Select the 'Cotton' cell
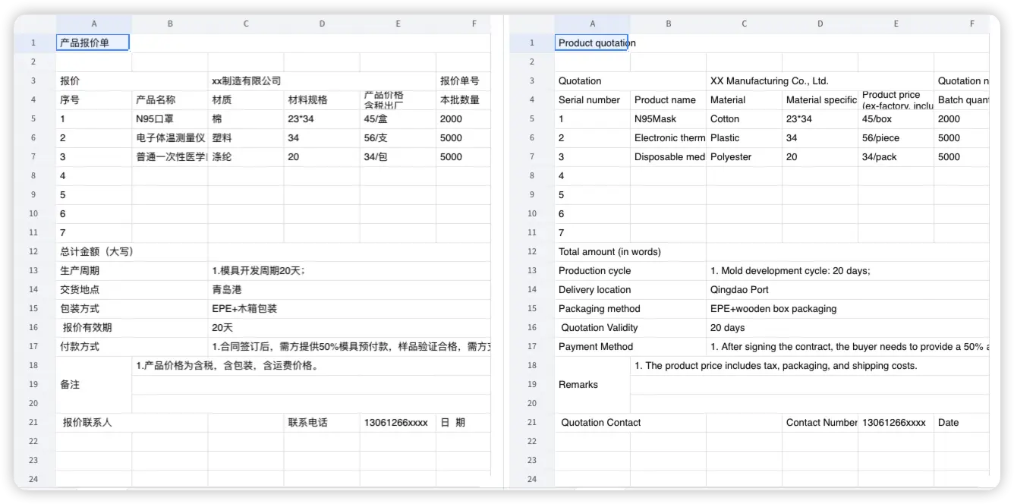1014x504 pixels. point(744,118)
